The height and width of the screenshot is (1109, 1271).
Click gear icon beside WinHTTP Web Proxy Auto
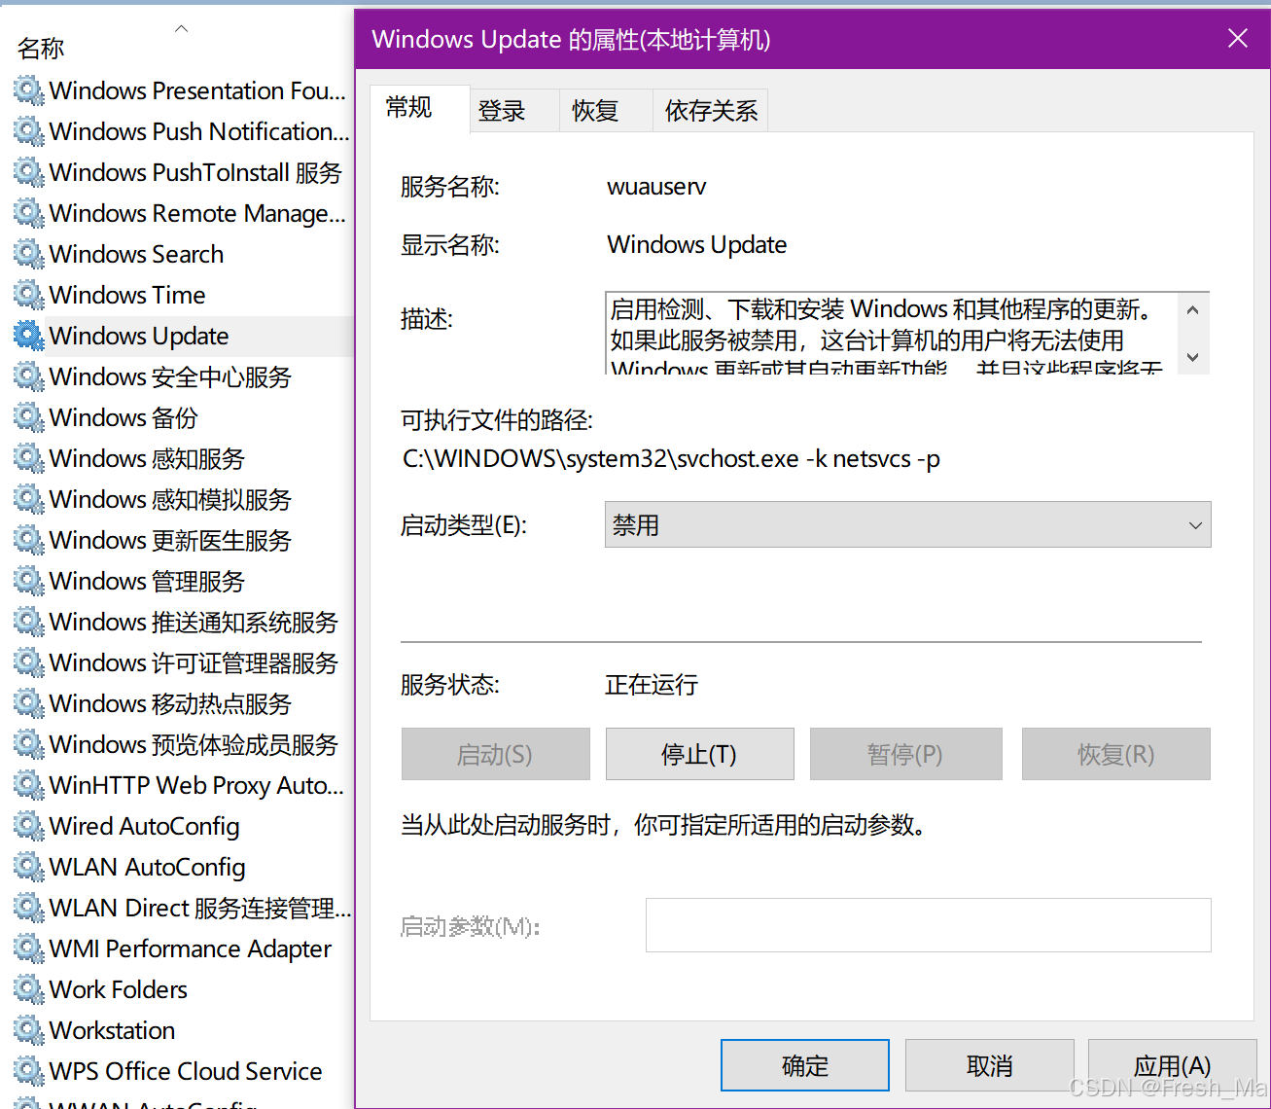point(29,786)
